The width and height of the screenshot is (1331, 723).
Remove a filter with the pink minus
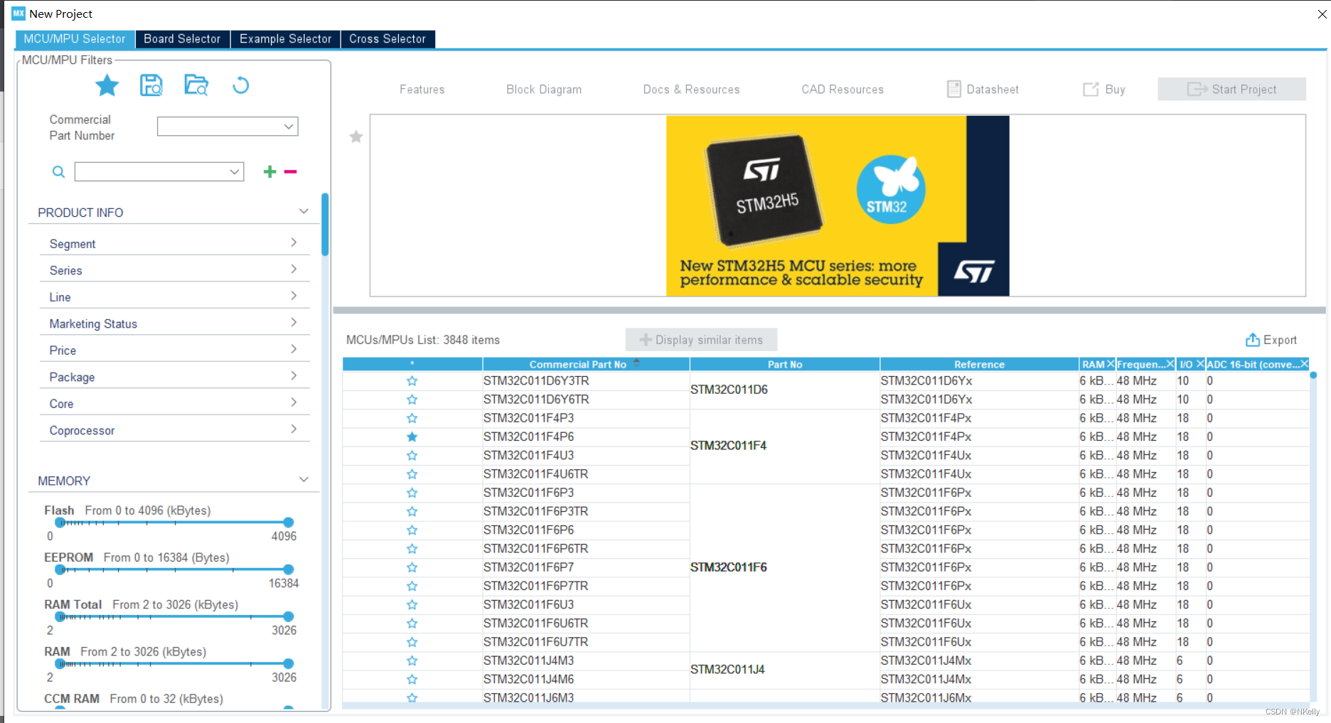pos(290,171)
